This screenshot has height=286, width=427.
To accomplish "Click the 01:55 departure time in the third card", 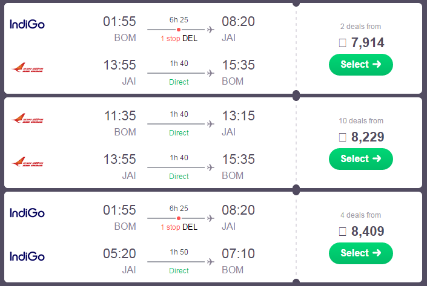I will tap(119, 210).
